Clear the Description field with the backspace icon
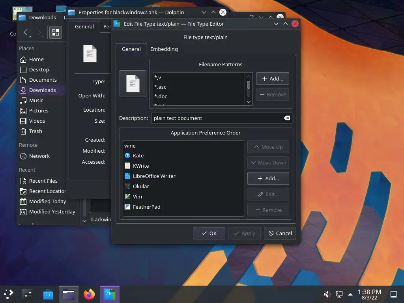This screenshot has height=303, width=404. (287, 118)
